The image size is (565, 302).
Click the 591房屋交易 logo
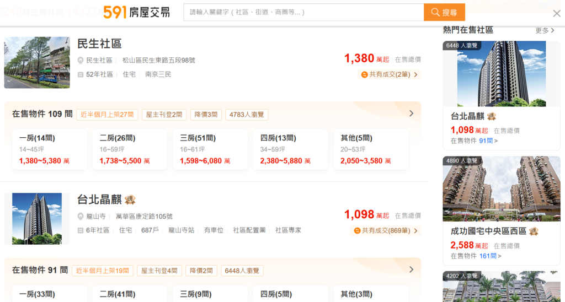(x=137, y=12)
